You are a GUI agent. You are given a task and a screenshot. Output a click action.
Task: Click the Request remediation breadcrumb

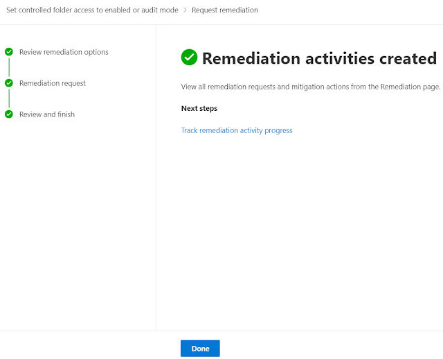[225, 10]
